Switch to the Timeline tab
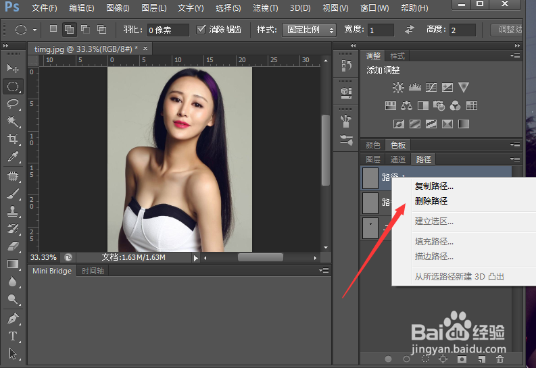536x368 pixels. tap(93, 271)
